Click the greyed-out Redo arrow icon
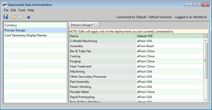 20,17
